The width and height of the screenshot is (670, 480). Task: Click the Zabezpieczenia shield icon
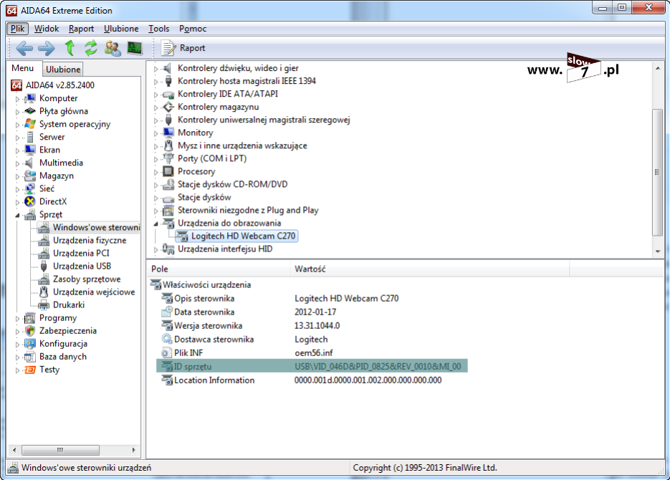pyautogui.click(x=30, y=331)
